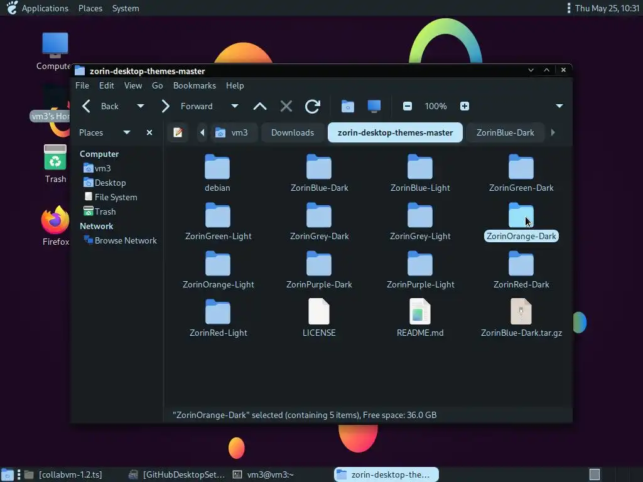Screen dimensions: 643x482
Task: Open the Applications menu in top panel
Action: [x=38, y=8]
